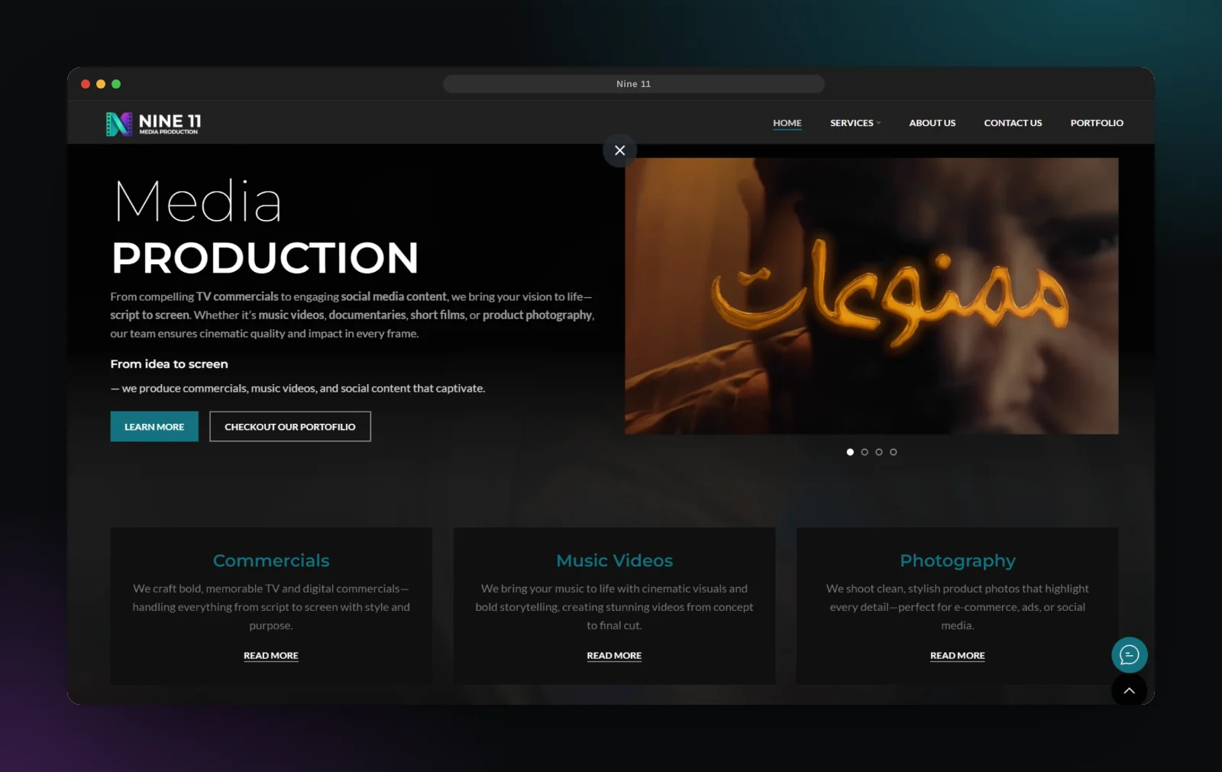
Task: Open the chat bubble widget
Action: (x=1129, y=655)
